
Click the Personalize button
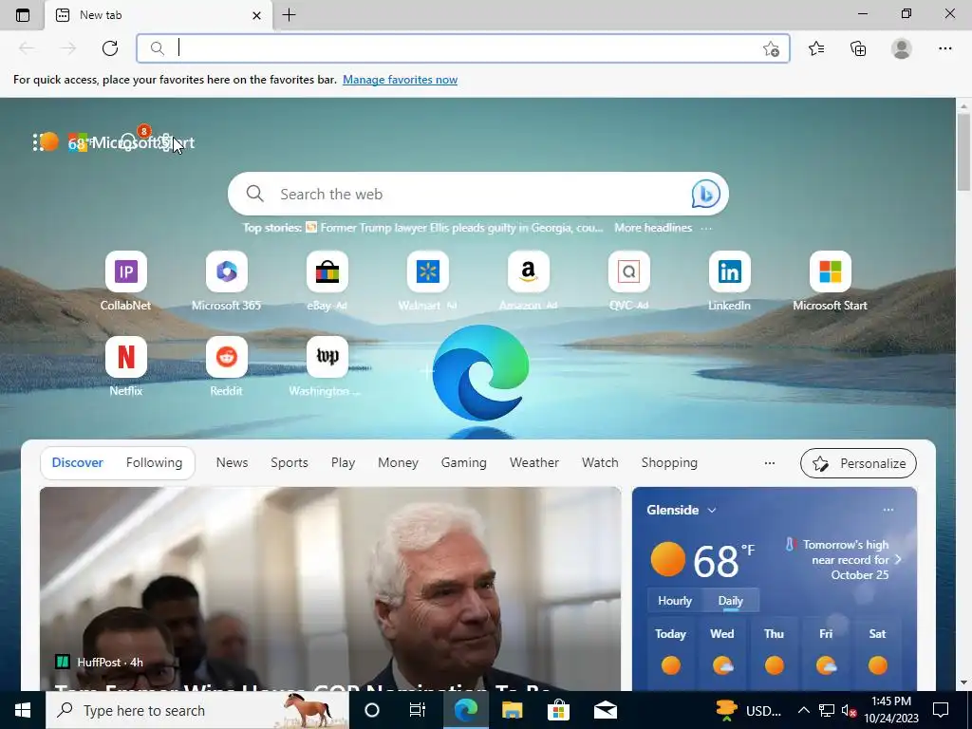point(858,463)
